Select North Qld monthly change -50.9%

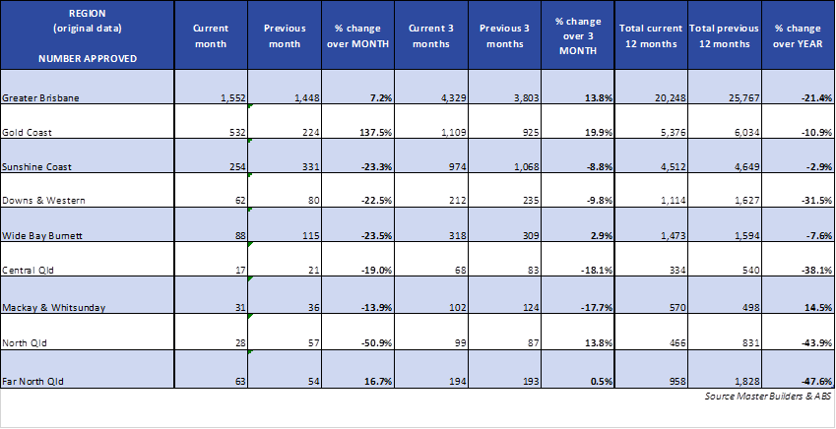click(x=357, y=332)
